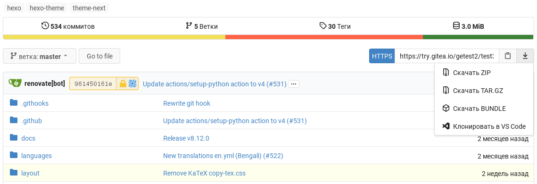
Task: Click the clone URL input field
Action: coord(446,56)
